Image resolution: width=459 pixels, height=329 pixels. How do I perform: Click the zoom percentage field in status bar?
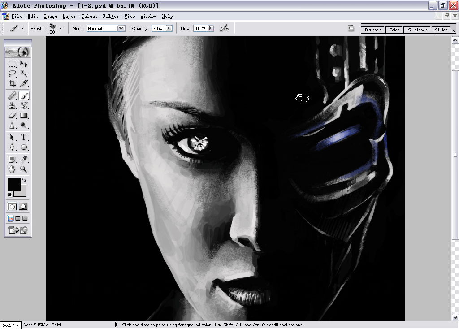point(11,325)
